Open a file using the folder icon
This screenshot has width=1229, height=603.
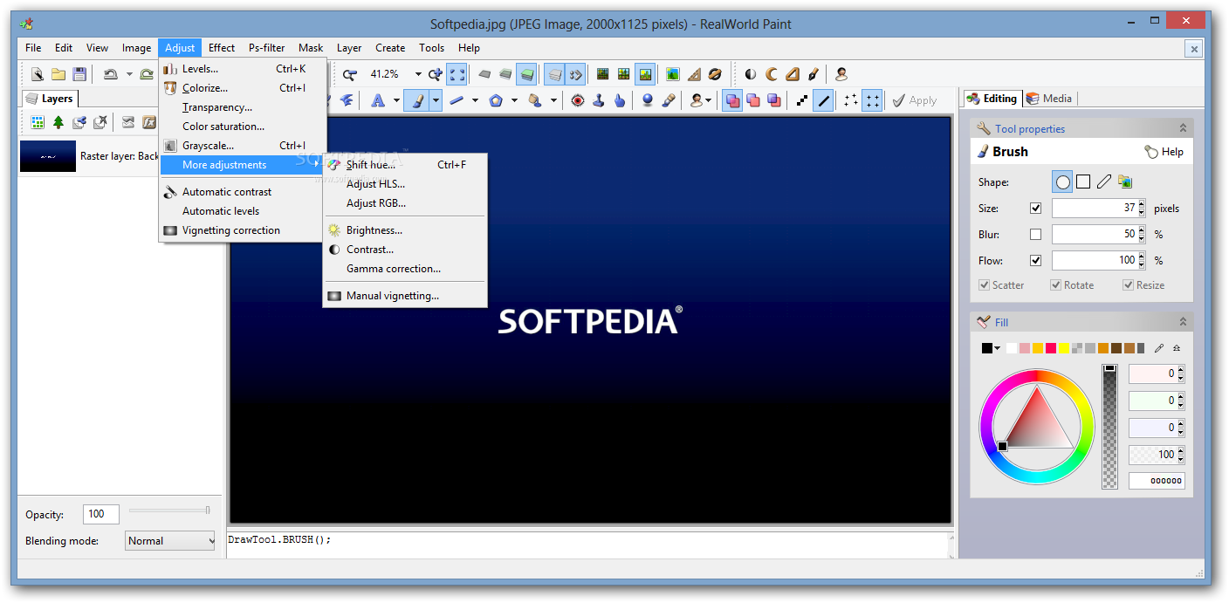coord(58,74)
